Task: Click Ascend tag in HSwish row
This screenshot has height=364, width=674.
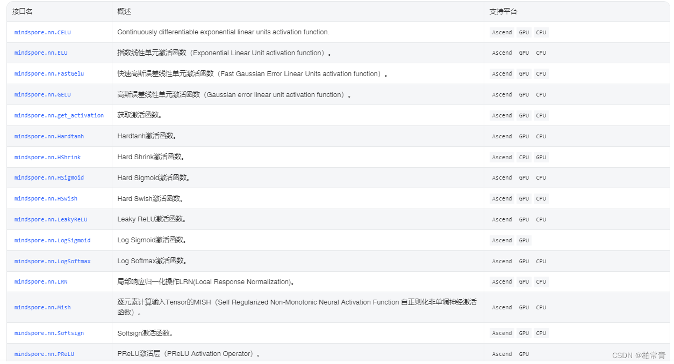Action: click(x=502, y=199)
